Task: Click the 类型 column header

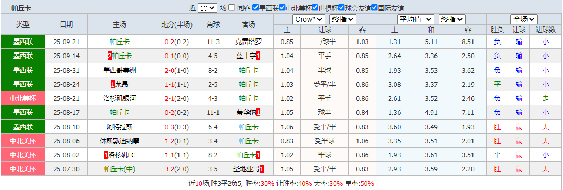Action: click(x=22, y=24)
